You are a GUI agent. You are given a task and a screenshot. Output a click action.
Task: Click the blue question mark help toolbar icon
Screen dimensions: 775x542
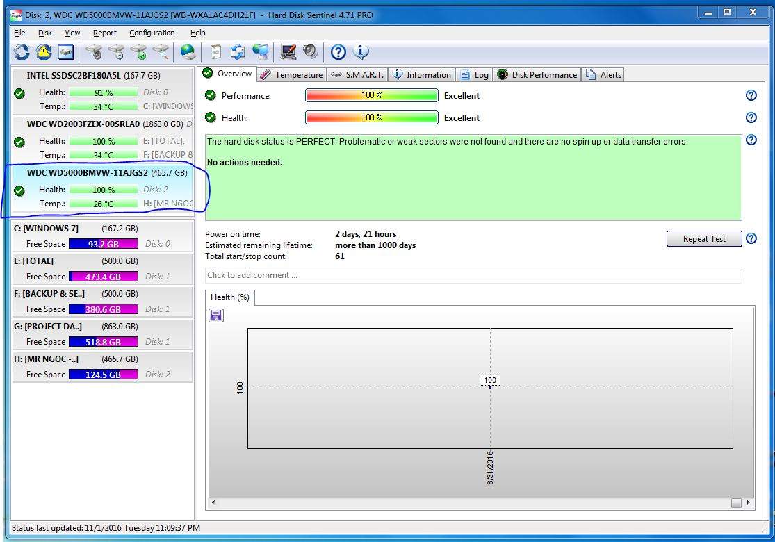tap(338, 52)
